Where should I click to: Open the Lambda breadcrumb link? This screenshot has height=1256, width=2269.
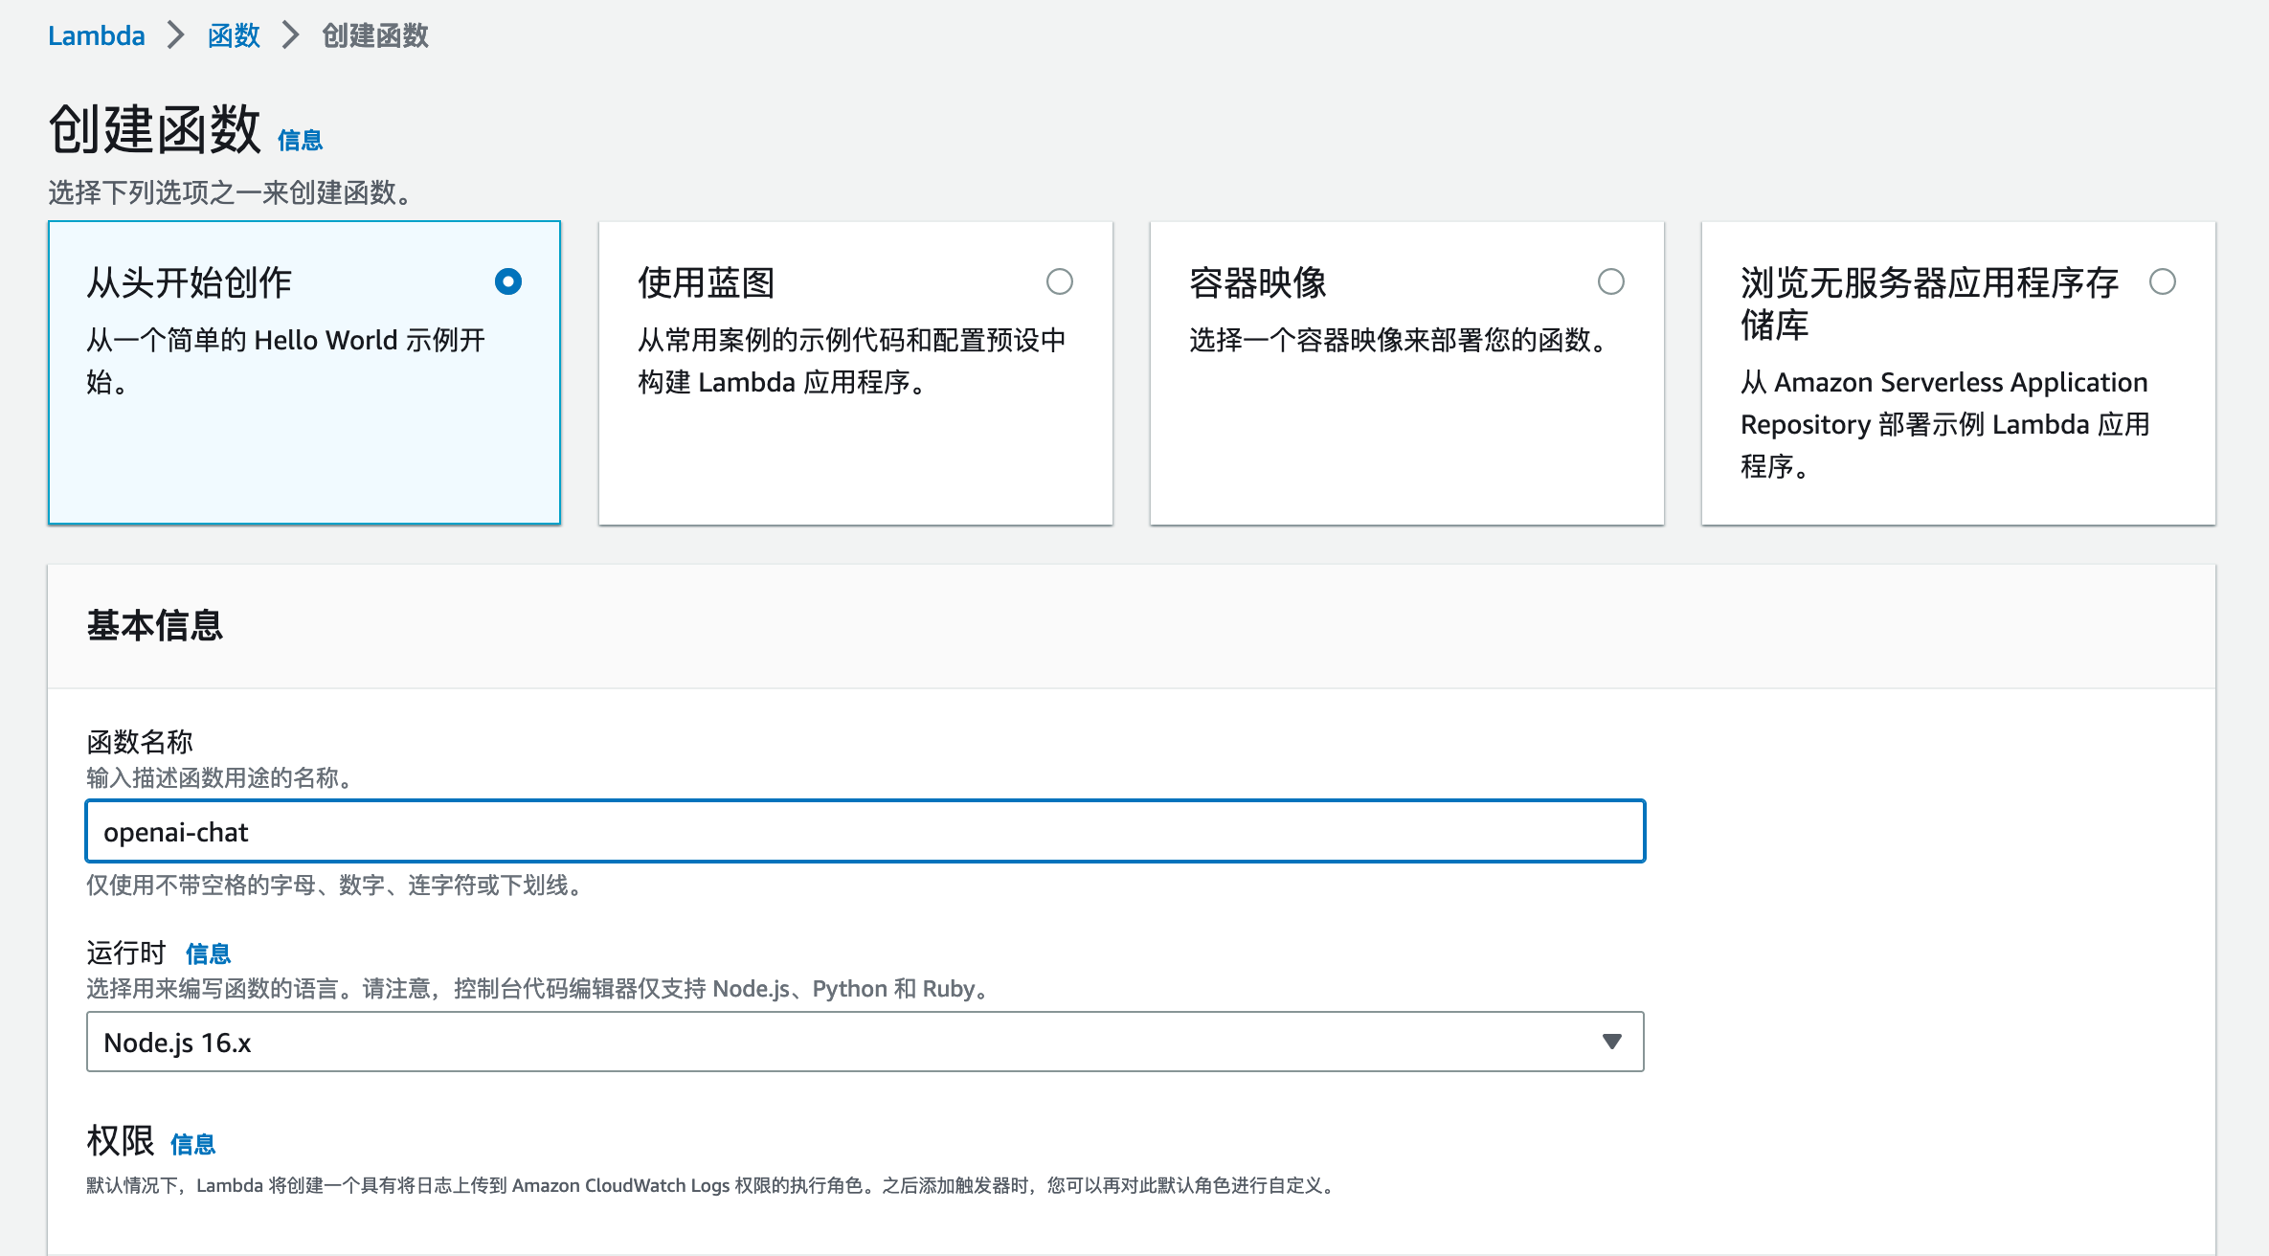[x=97, y=35]
